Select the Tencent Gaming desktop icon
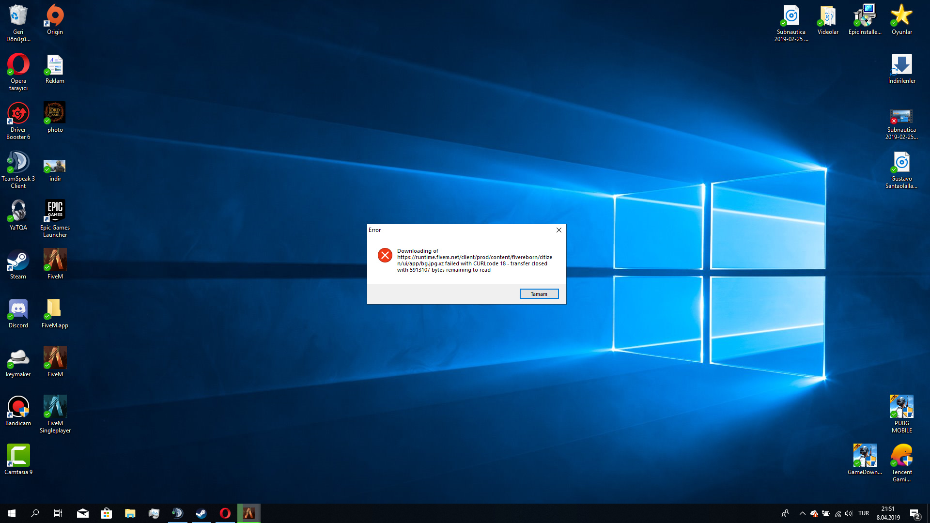This screenshot has height=523, width=930. pyautogui.click(x=902, y=463)
